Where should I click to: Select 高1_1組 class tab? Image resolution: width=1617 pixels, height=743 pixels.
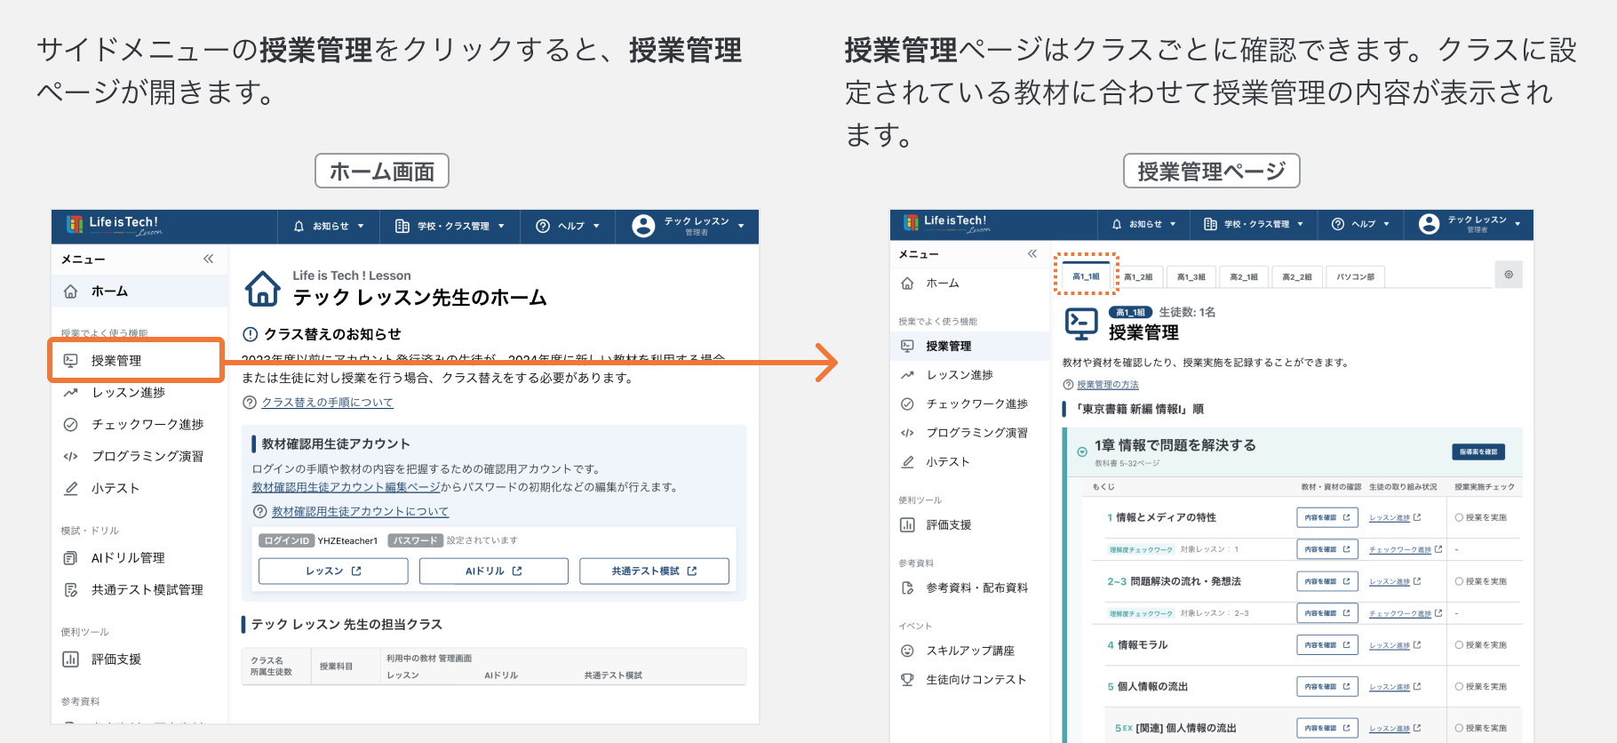1086,276
